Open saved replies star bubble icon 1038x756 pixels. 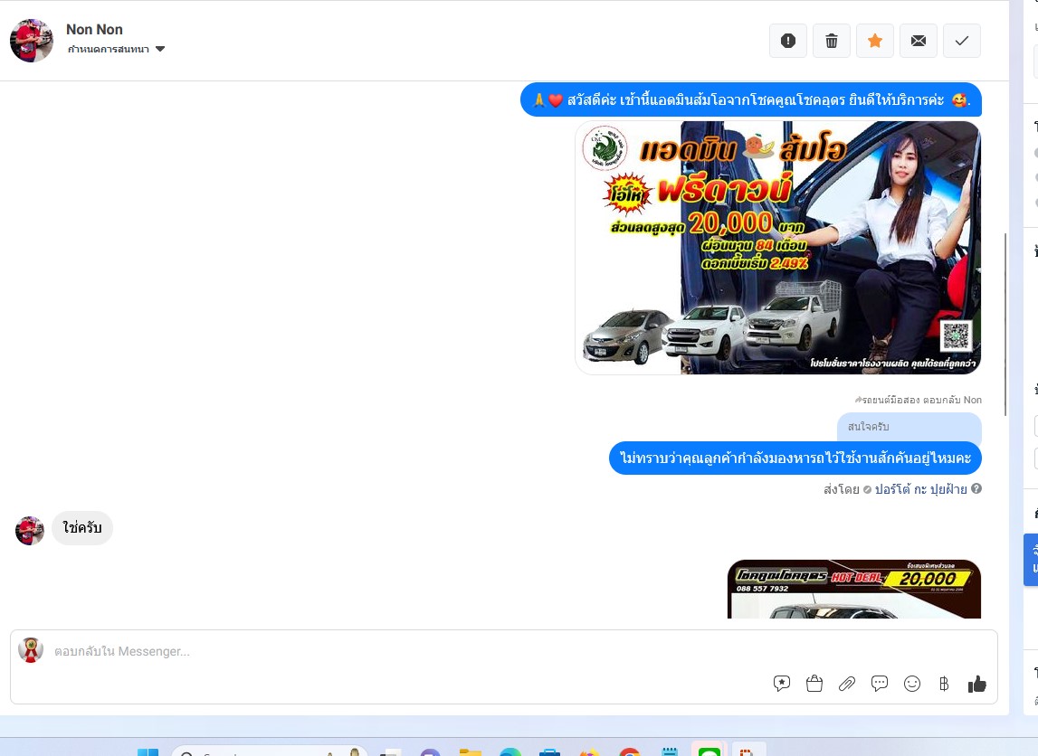point(782,684)
